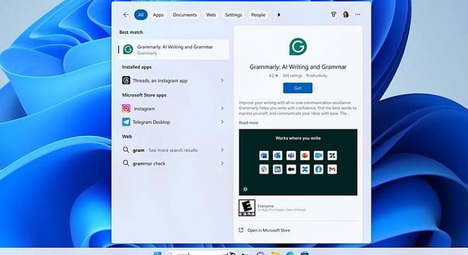The width and height of the screenshot is (468, 255).
Task: Open the user profile avatar
Action: point(346,14)
